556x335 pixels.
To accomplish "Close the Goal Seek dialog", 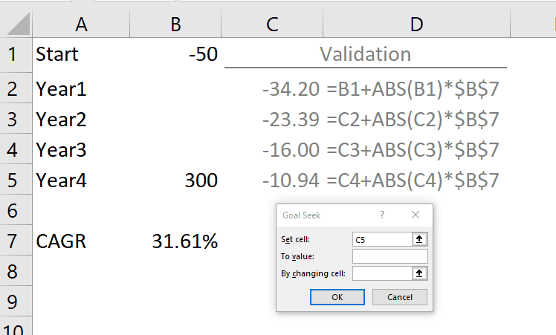I will [416, 215].
